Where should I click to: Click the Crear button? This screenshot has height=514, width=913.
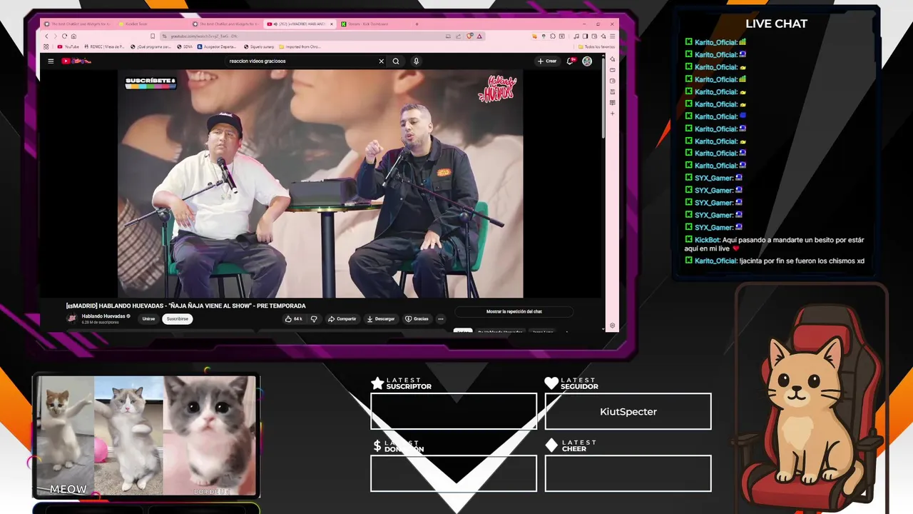(x=547, y=61)
